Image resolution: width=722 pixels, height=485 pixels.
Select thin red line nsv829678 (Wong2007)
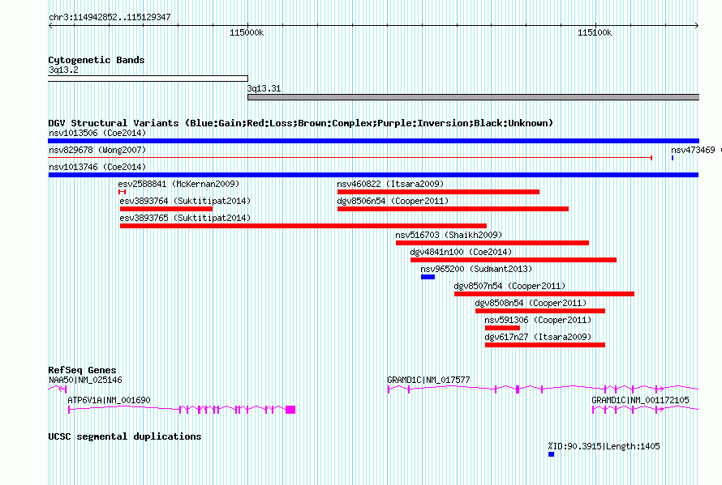pyautogui.click(x=350, y=158)
